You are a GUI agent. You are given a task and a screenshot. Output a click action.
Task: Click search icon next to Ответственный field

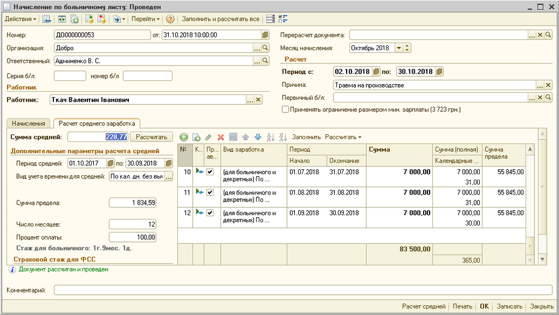(265, 61)
